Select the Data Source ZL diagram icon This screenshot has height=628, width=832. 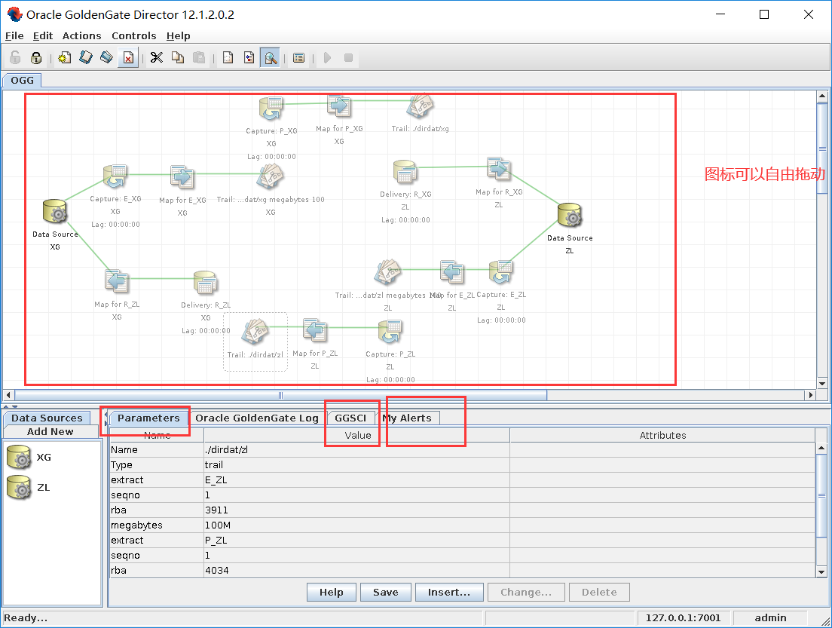click(x=570, y=215)
